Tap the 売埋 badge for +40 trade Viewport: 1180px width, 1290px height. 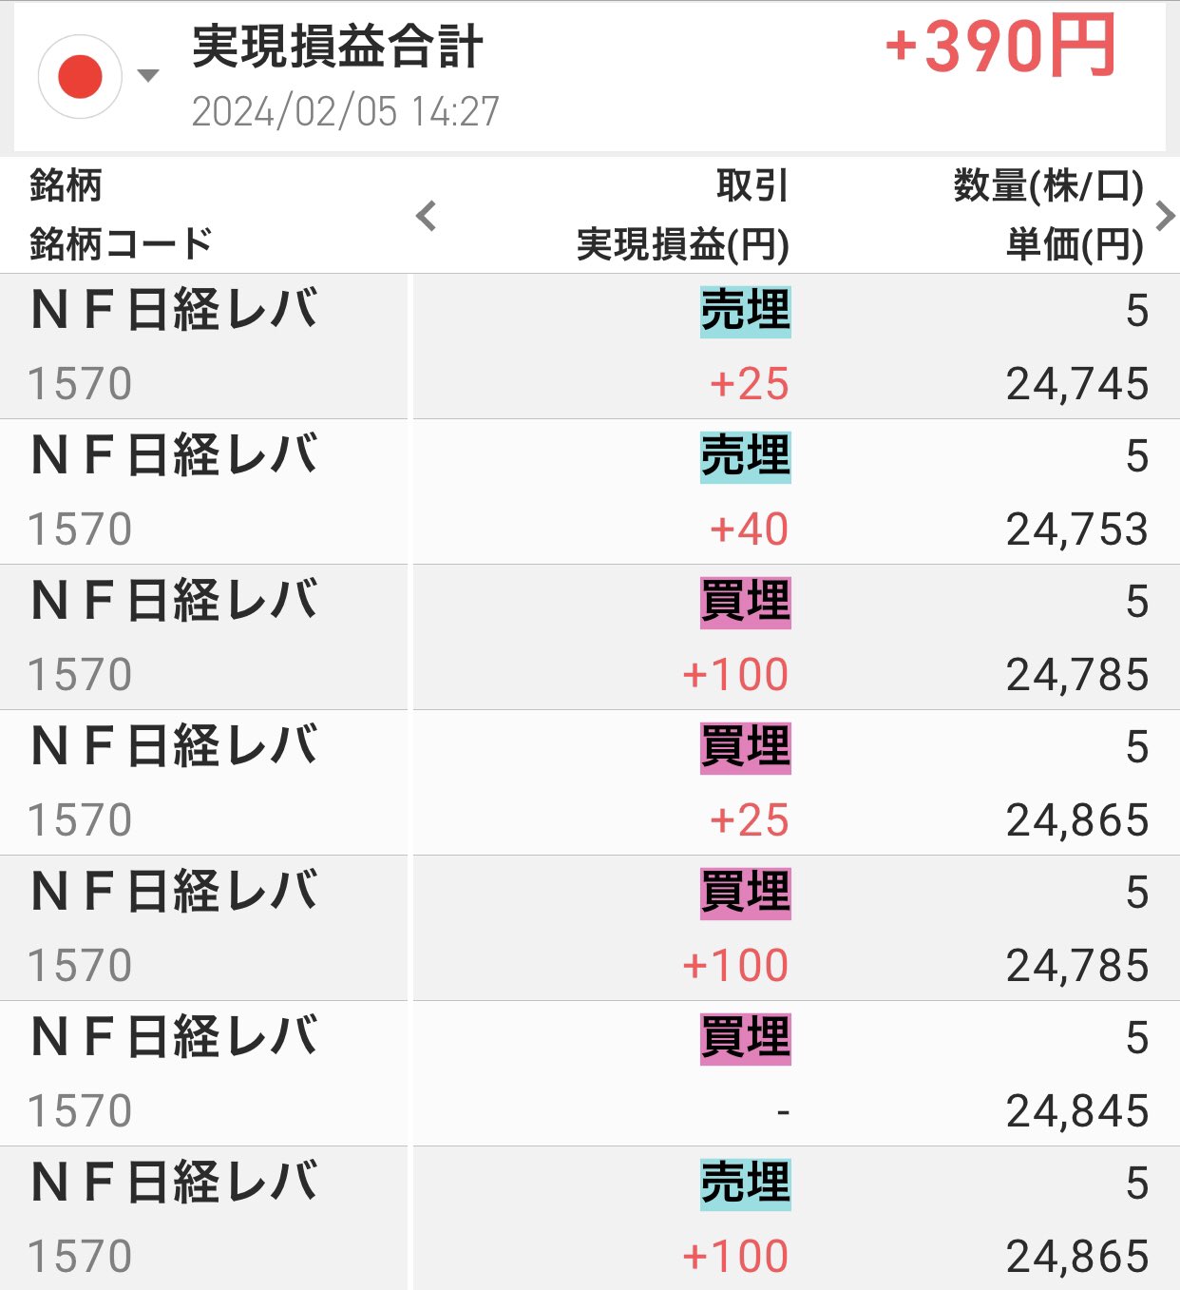[745, 457]
